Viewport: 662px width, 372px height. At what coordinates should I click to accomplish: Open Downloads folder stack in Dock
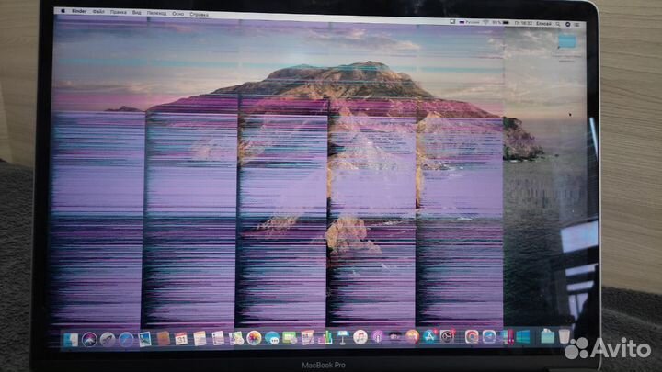[547, 336]
